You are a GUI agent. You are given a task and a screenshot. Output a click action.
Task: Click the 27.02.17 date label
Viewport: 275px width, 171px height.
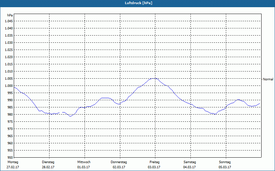tap(13, 167)
